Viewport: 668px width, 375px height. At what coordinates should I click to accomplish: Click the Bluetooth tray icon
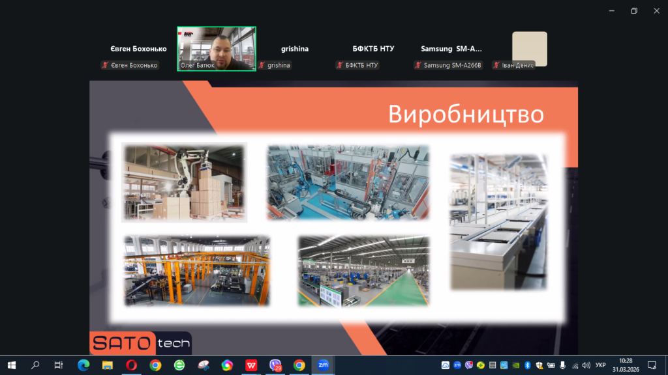click(x=528, y=365)
